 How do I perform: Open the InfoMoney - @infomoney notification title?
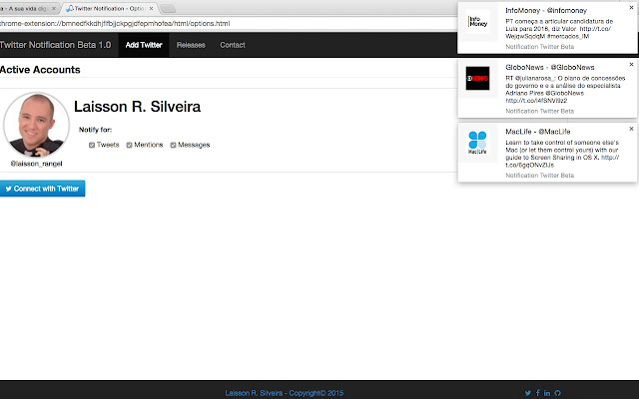coord(546,11)
